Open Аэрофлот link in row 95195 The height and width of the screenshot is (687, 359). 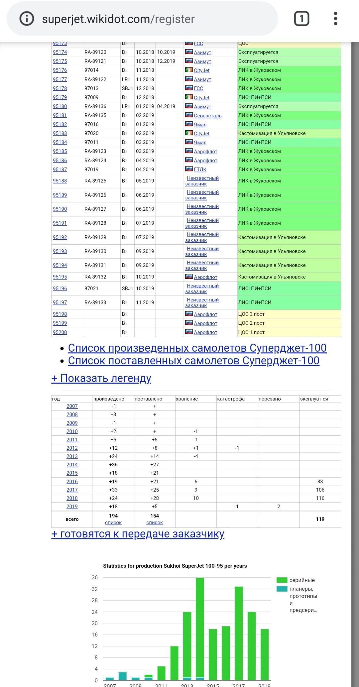coord(206,277)
